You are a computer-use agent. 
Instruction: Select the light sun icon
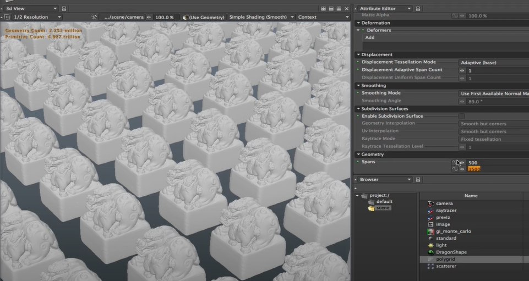coord(430,245)
